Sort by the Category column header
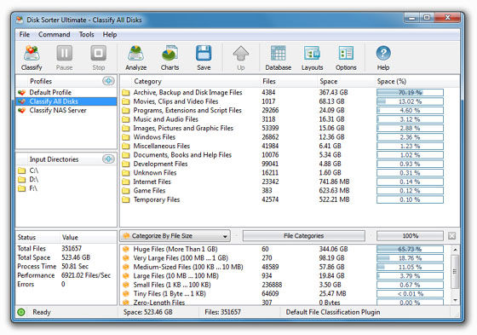 pyautogui.click(x=148, y=81)
